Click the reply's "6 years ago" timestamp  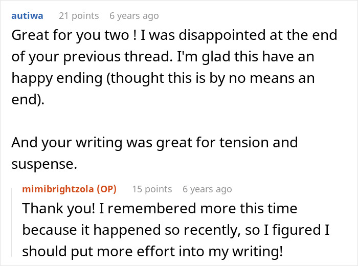pos(207,189)
